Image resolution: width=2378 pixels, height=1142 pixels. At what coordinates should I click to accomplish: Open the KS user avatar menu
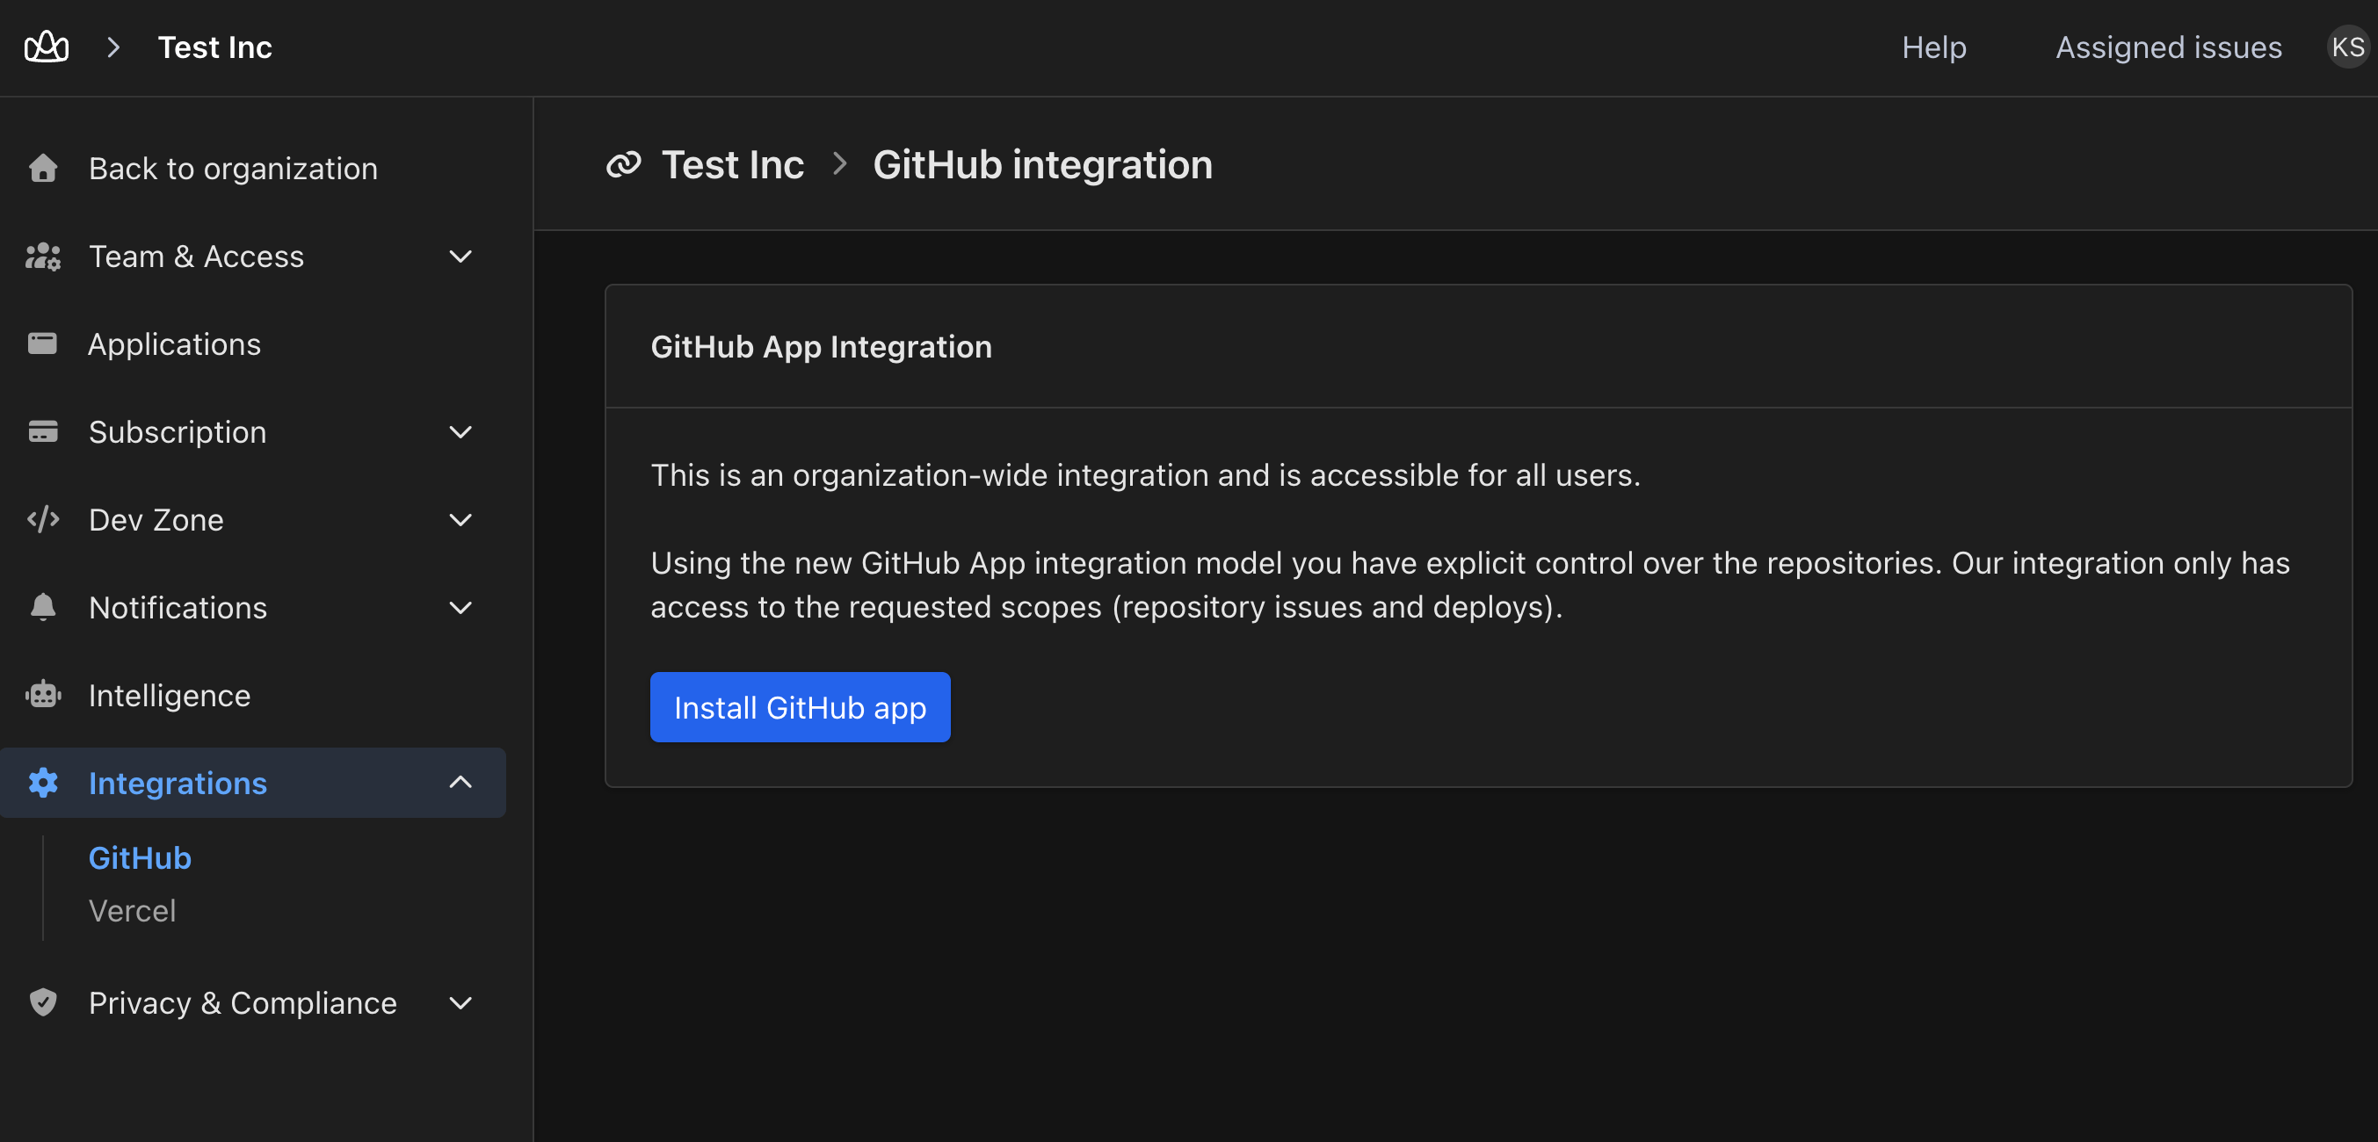click(x=2347, y=47)
